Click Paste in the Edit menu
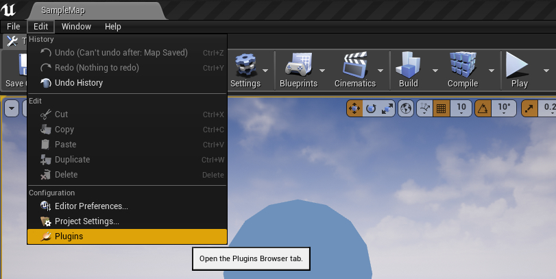This screenshot has width=556, height=279. [127, 144]
